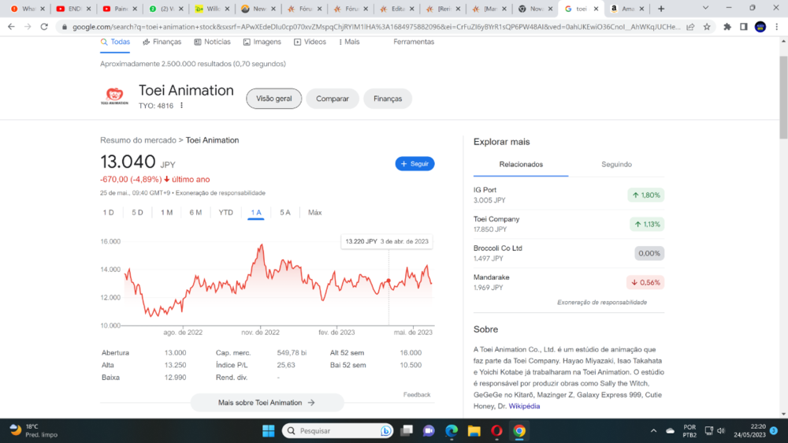Image resolution: width=788 pixels, height=443 pixels.
Task: Click the 1,80% change badge for IG Port
Action: click(646, 195)
